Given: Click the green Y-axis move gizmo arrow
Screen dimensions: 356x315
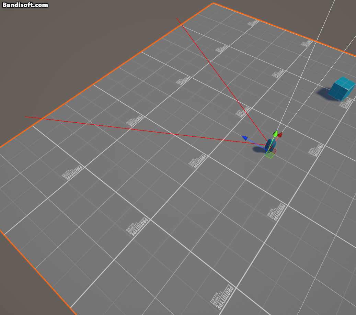Looking at the screenshot, I should [275, 134].
